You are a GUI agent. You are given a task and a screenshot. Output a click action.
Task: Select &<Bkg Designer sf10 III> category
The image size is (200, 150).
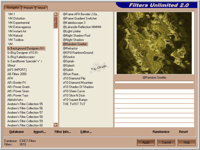point(23,53)
